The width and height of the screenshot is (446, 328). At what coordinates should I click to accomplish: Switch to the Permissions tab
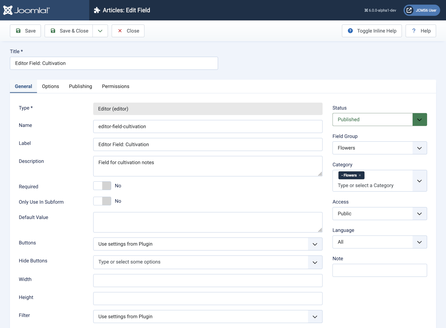[116, 86]
